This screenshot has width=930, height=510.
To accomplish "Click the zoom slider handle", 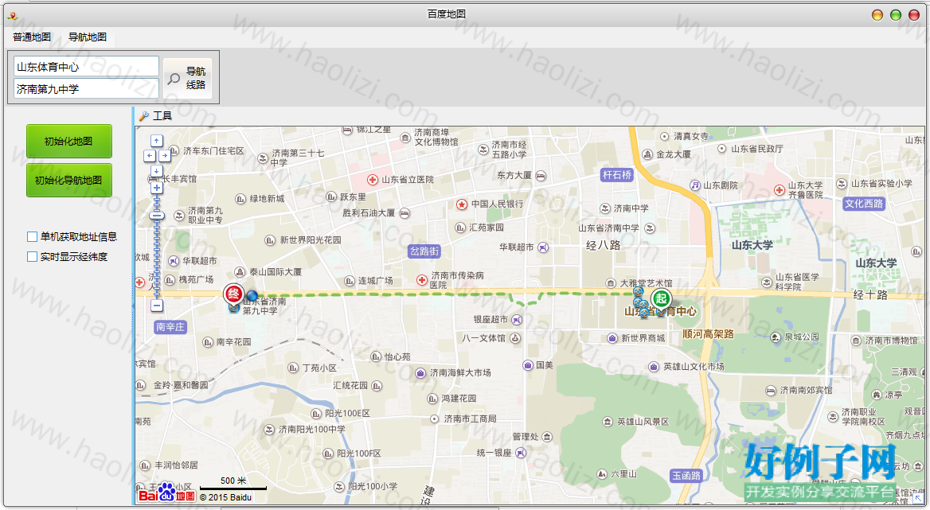I will click(157, 216).
